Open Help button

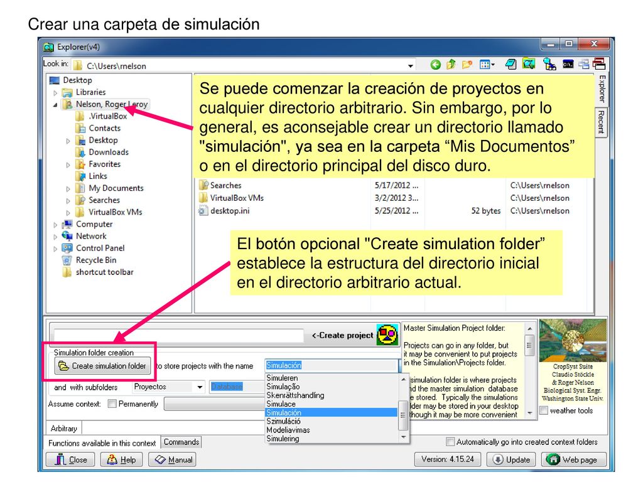pyautogui.click(x=121, y=459)
